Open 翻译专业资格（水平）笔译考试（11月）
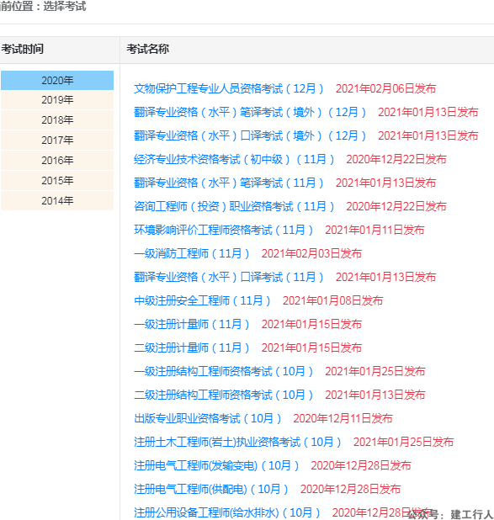 click(x=229, y=183)
